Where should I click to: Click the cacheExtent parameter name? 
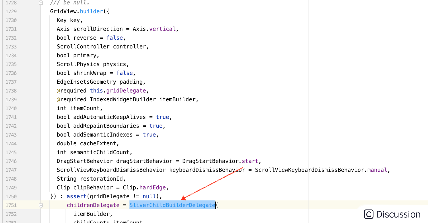coord(98,143)
